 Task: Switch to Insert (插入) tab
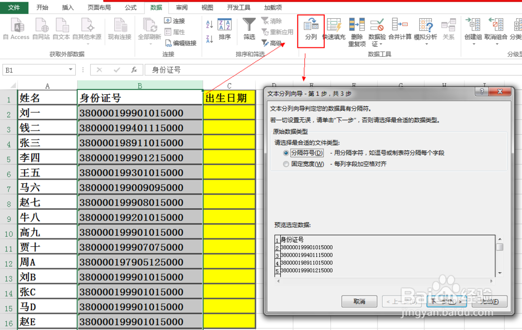click(x=68, y=7)
